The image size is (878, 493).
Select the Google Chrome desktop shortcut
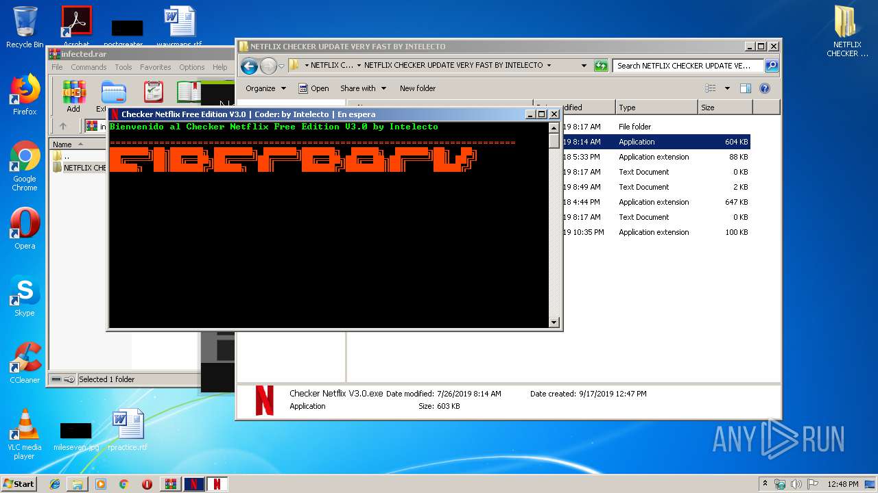tap(25, 166)
